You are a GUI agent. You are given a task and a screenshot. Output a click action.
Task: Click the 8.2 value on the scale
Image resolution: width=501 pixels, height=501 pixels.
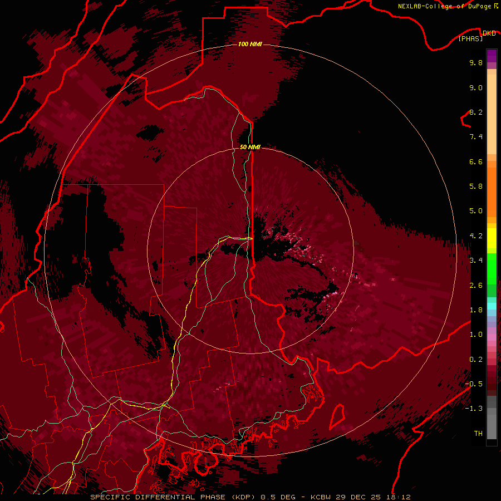pos(476,112)
